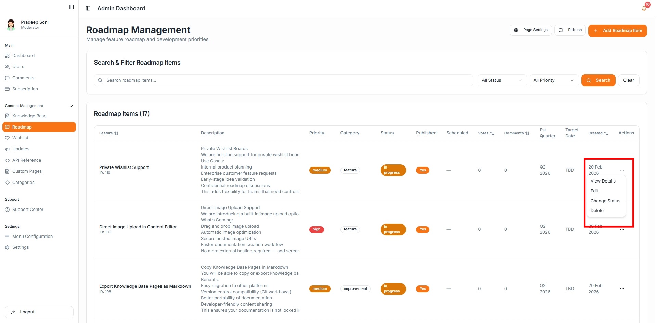Open actions menu for Export Knowledge Base row
This screenshot has width=657, height=323.
pos(622,289)
